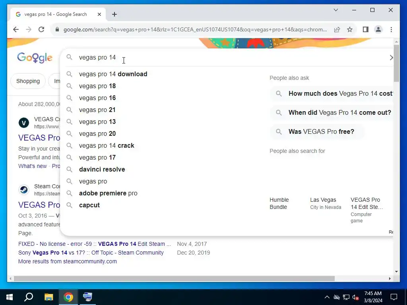Open the Chrome three-dot menu
The width and height of the screenshot is (407, 305).
391,29
